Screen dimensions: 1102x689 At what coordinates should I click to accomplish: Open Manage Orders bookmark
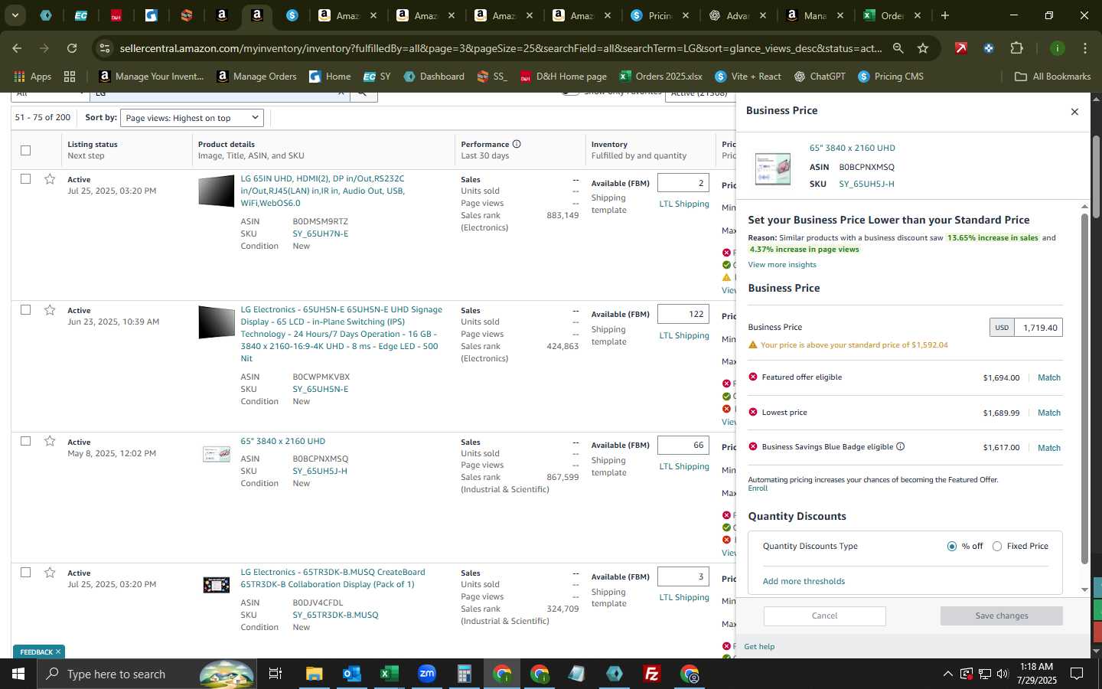coord(256,77)
